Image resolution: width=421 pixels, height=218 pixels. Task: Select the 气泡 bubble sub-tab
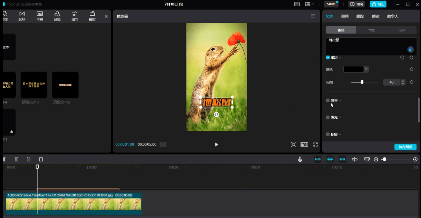[x=371, y=30]
